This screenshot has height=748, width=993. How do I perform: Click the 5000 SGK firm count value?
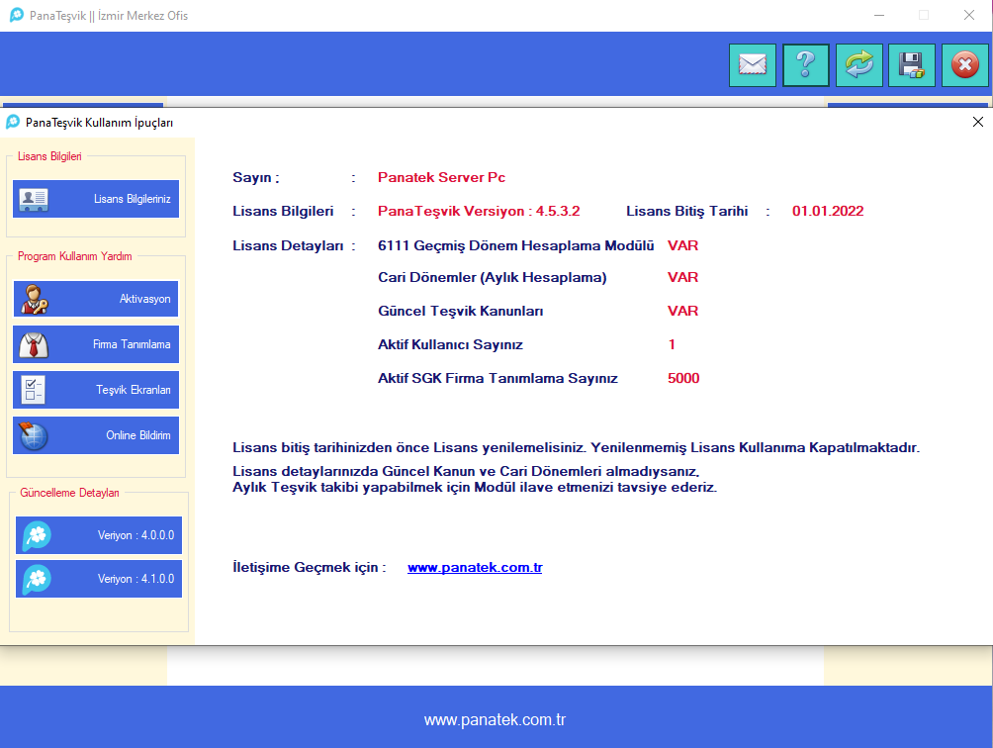(683, 378)
